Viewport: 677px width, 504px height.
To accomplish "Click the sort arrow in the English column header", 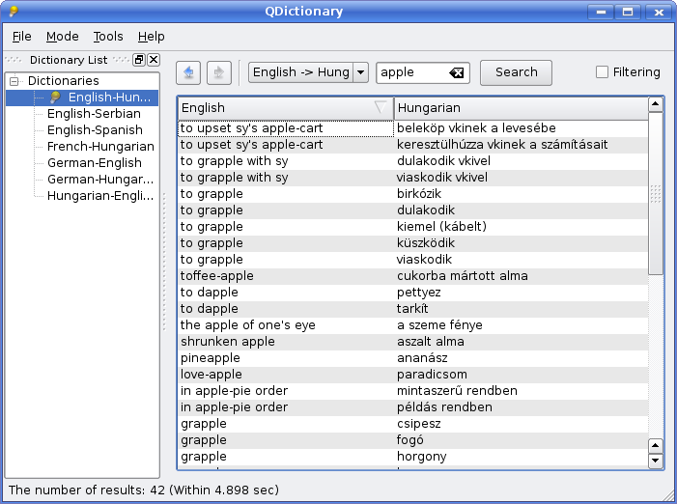I will tap(381, 107).
